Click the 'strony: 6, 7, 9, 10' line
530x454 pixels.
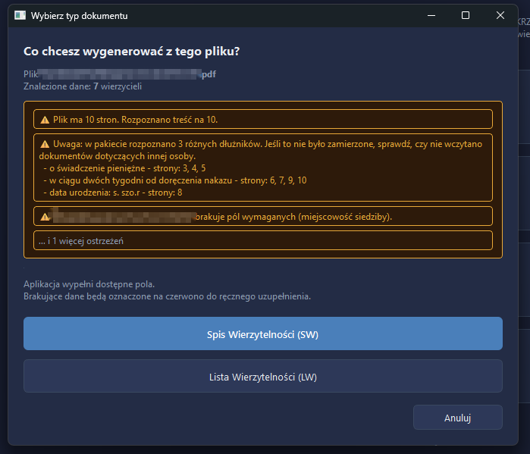click(174, 180)
